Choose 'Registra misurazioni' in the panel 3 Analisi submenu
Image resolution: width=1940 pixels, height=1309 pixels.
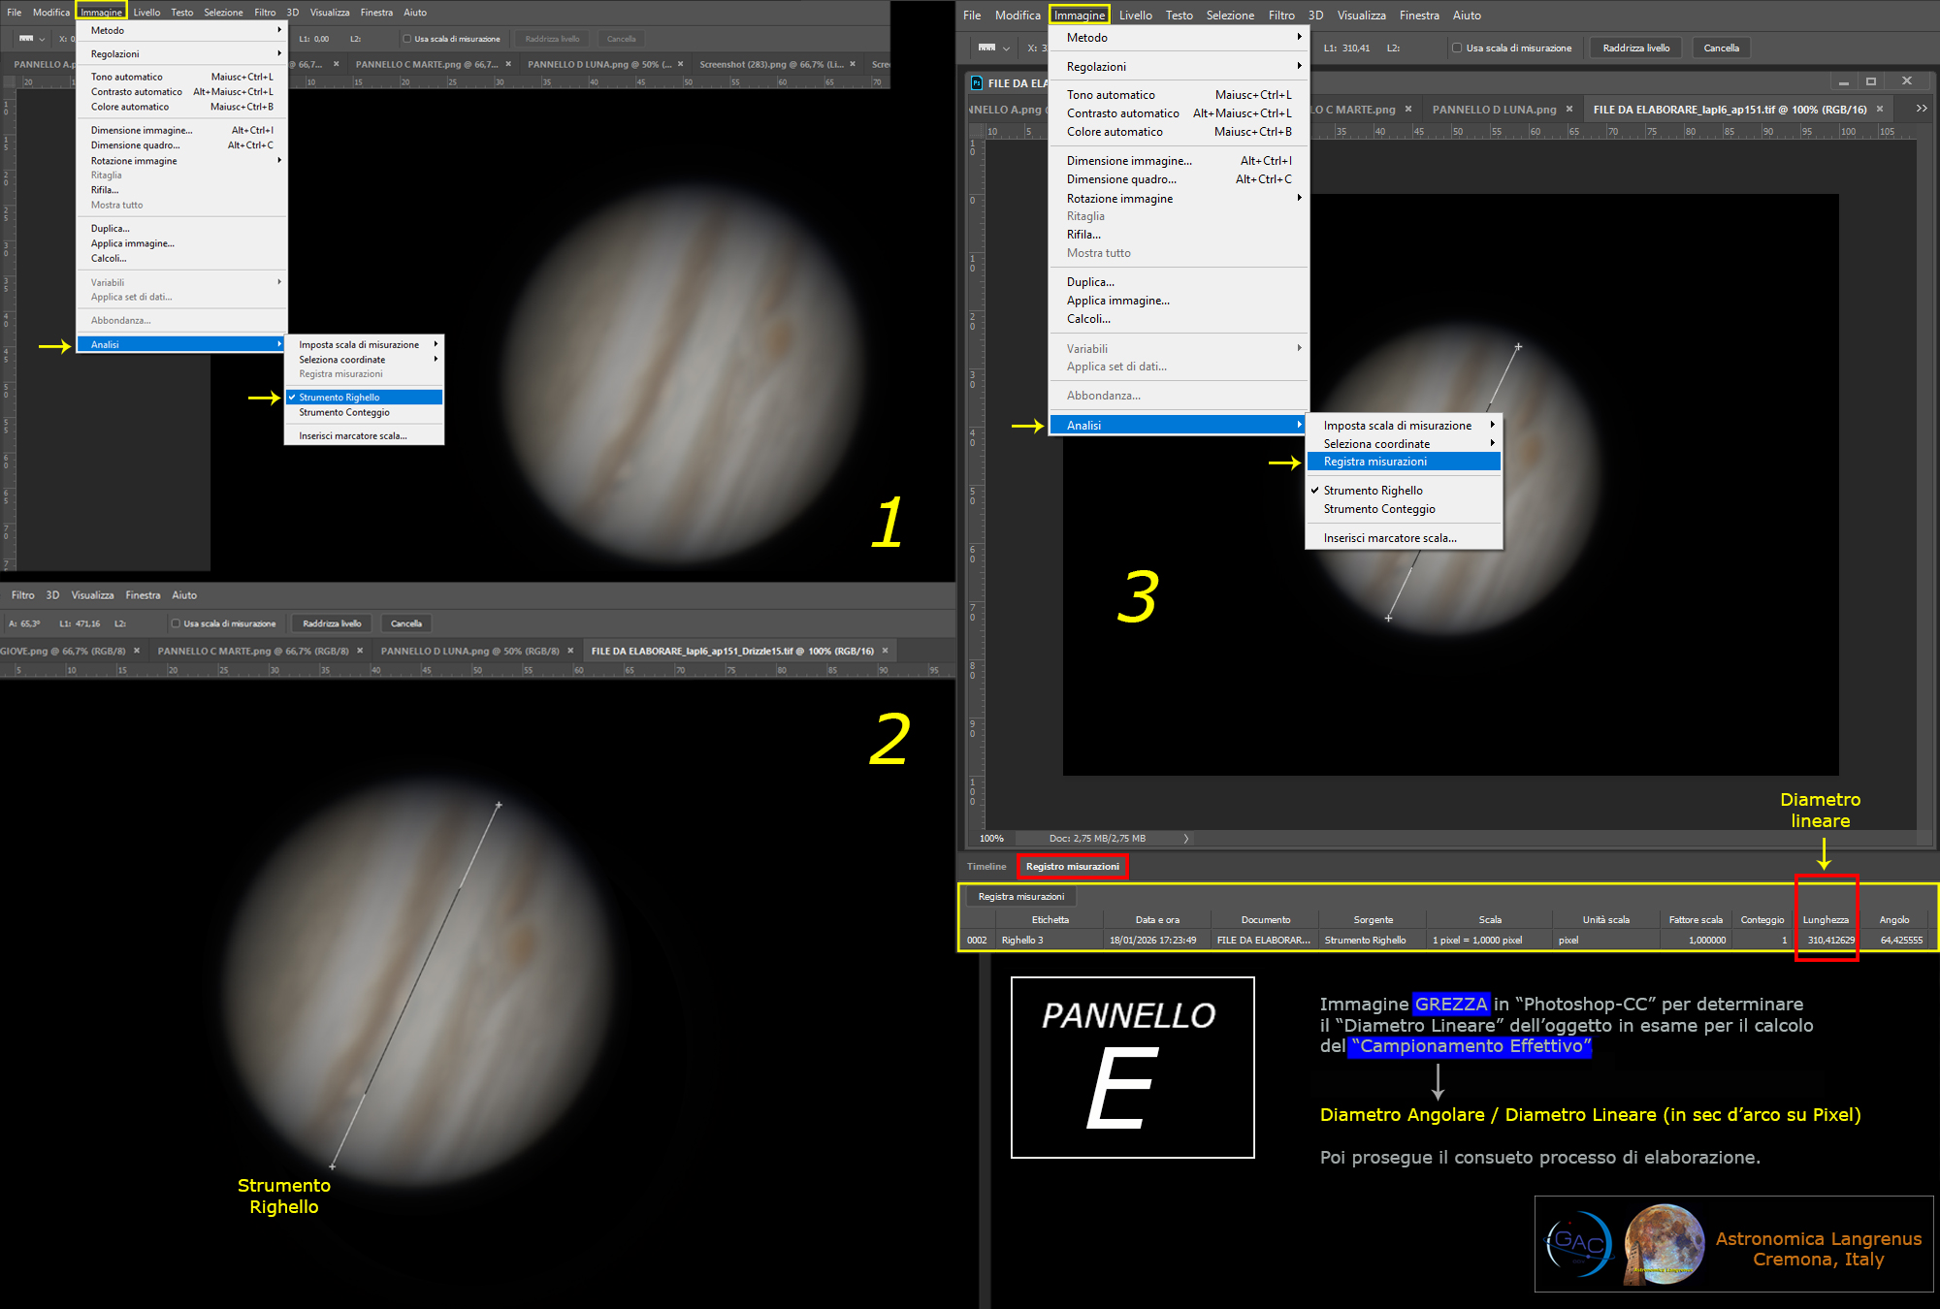pos(1375,462)
